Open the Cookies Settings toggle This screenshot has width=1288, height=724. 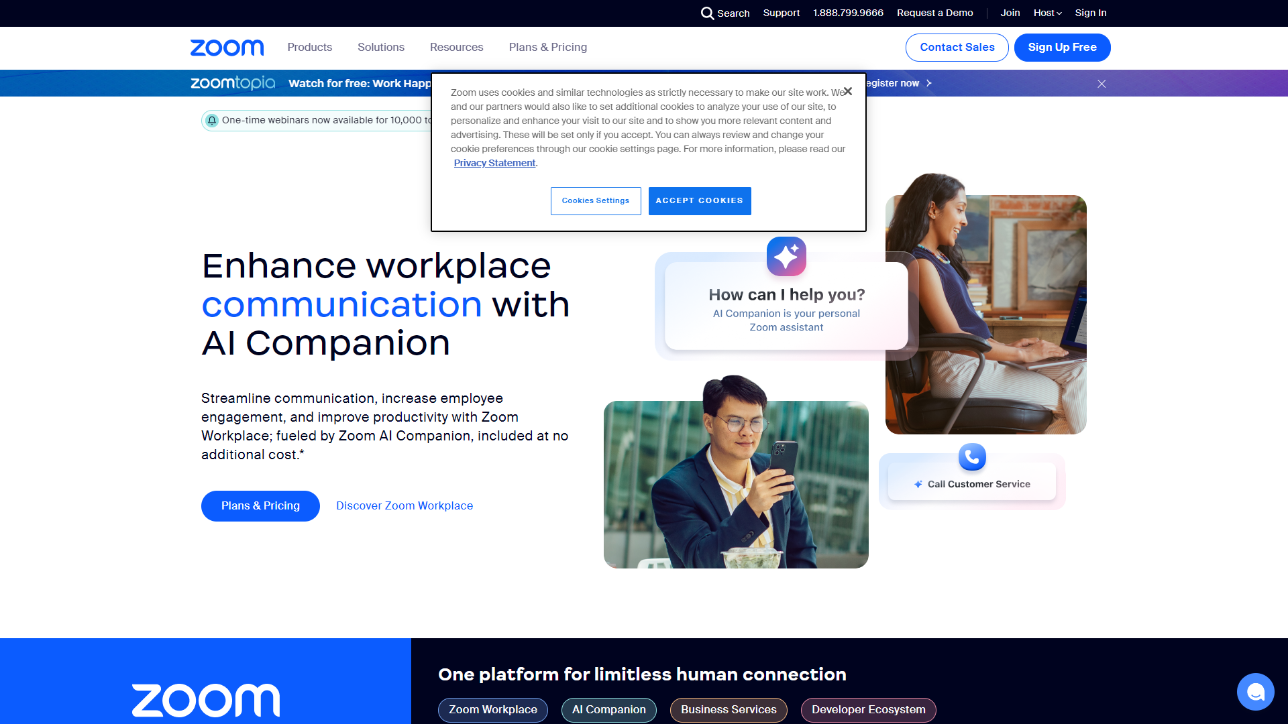pos(595,200)
